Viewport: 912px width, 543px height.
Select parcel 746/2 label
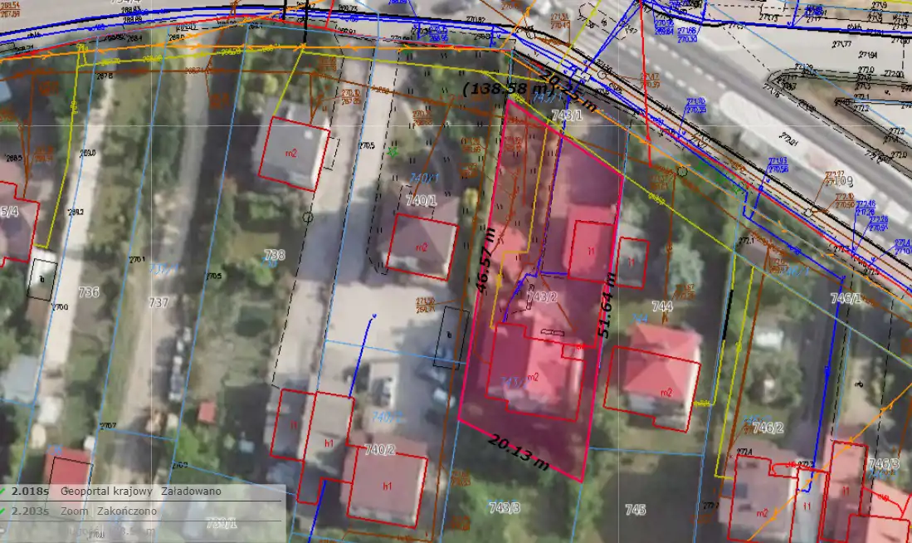click(768, 428)
